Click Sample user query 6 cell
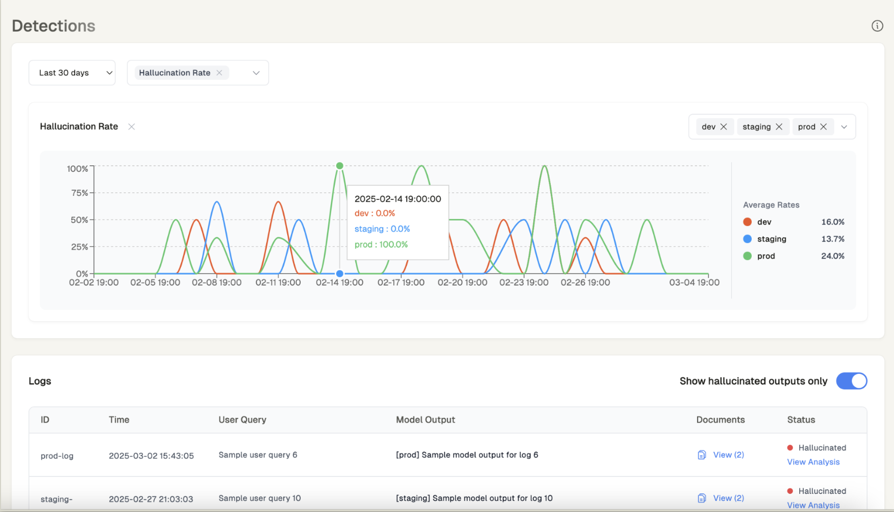This screenshot has height=512, width=894. point(258,455)
